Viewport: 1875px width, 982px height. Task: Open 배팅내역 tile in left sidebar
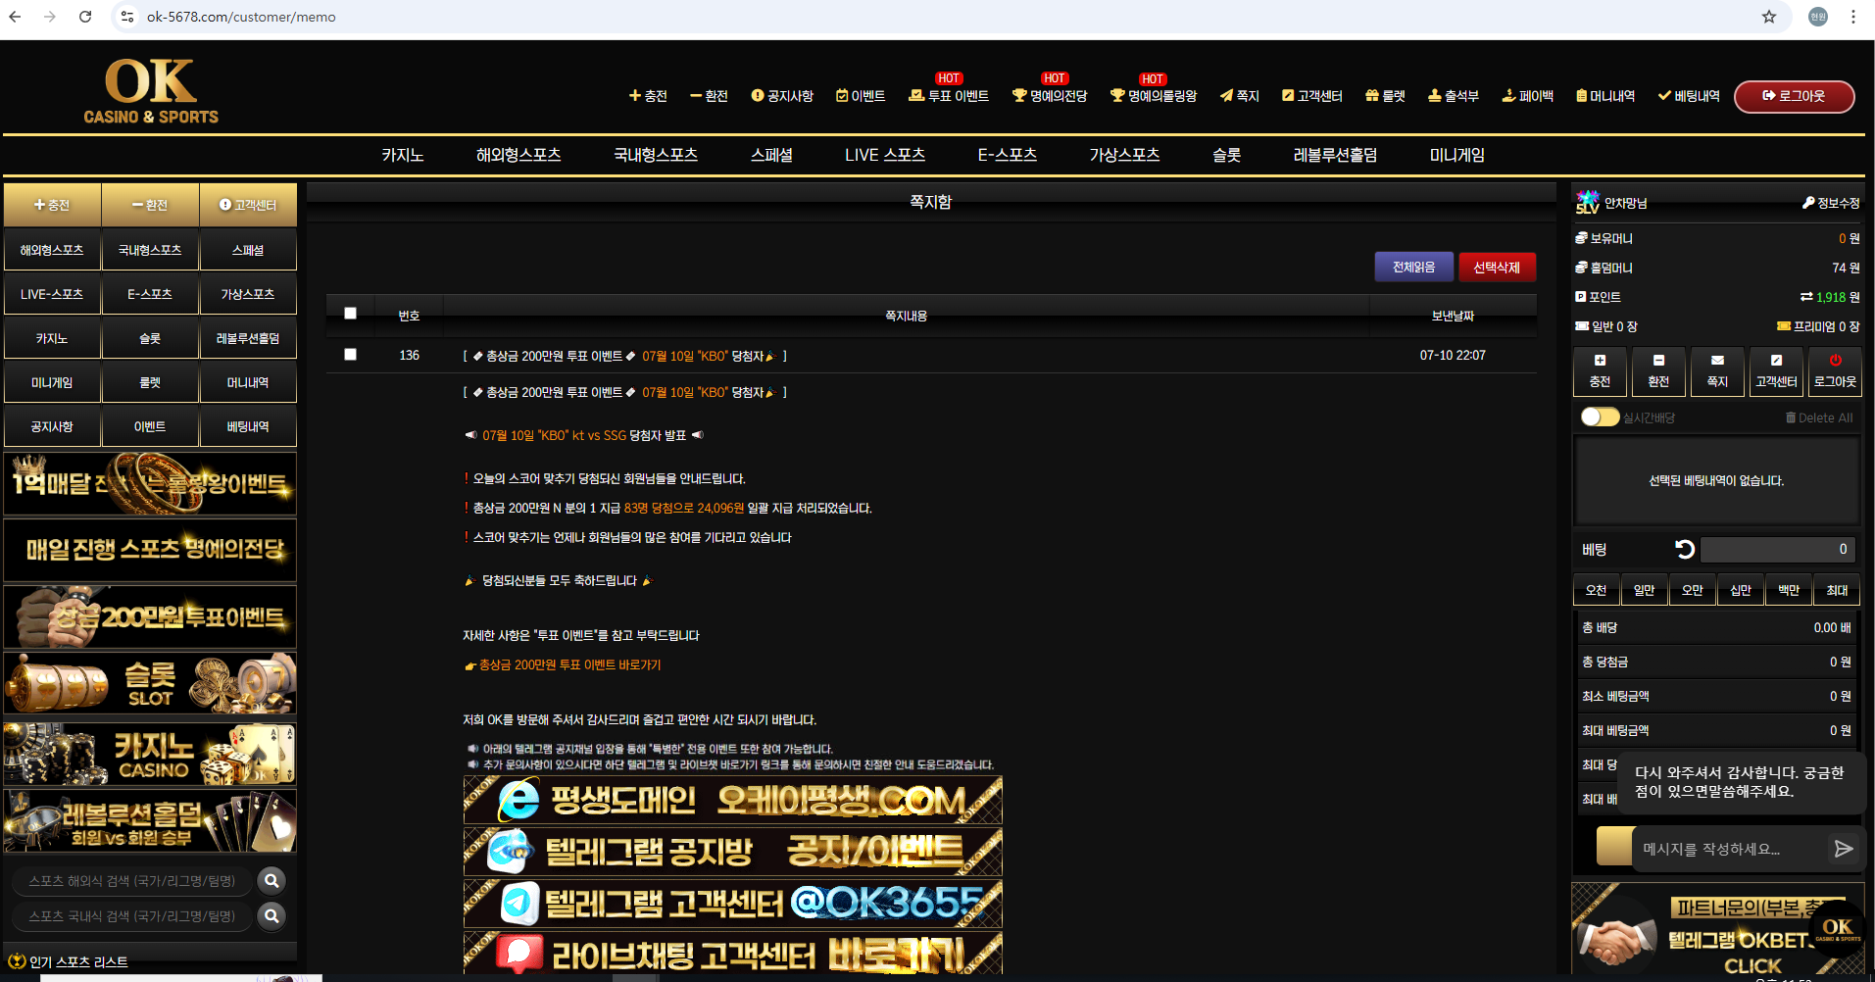coord(248,426)
